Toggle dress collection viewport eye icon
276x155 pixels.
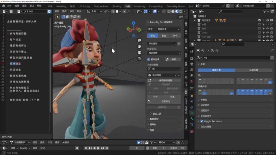(x=268, y=32)
